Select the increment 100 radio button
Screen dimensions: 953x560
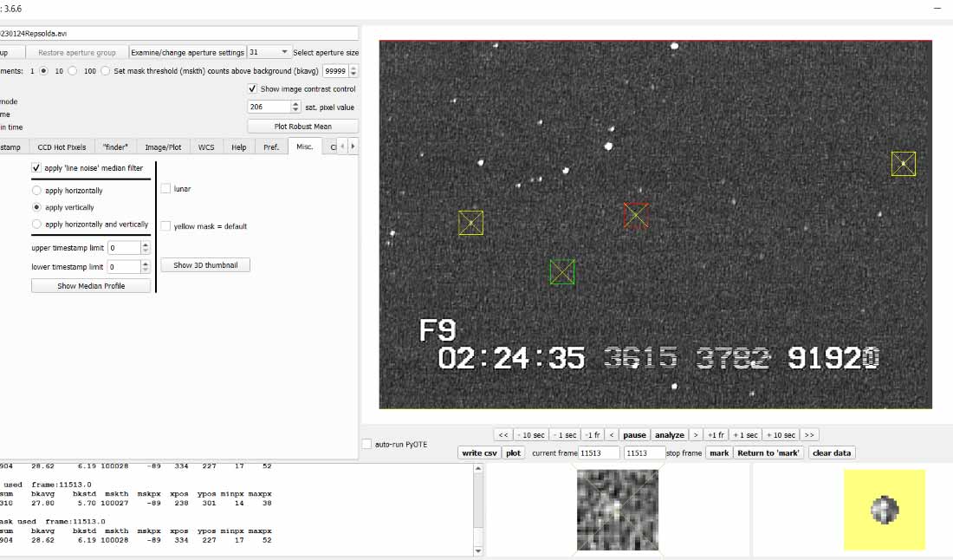(105, 71)
